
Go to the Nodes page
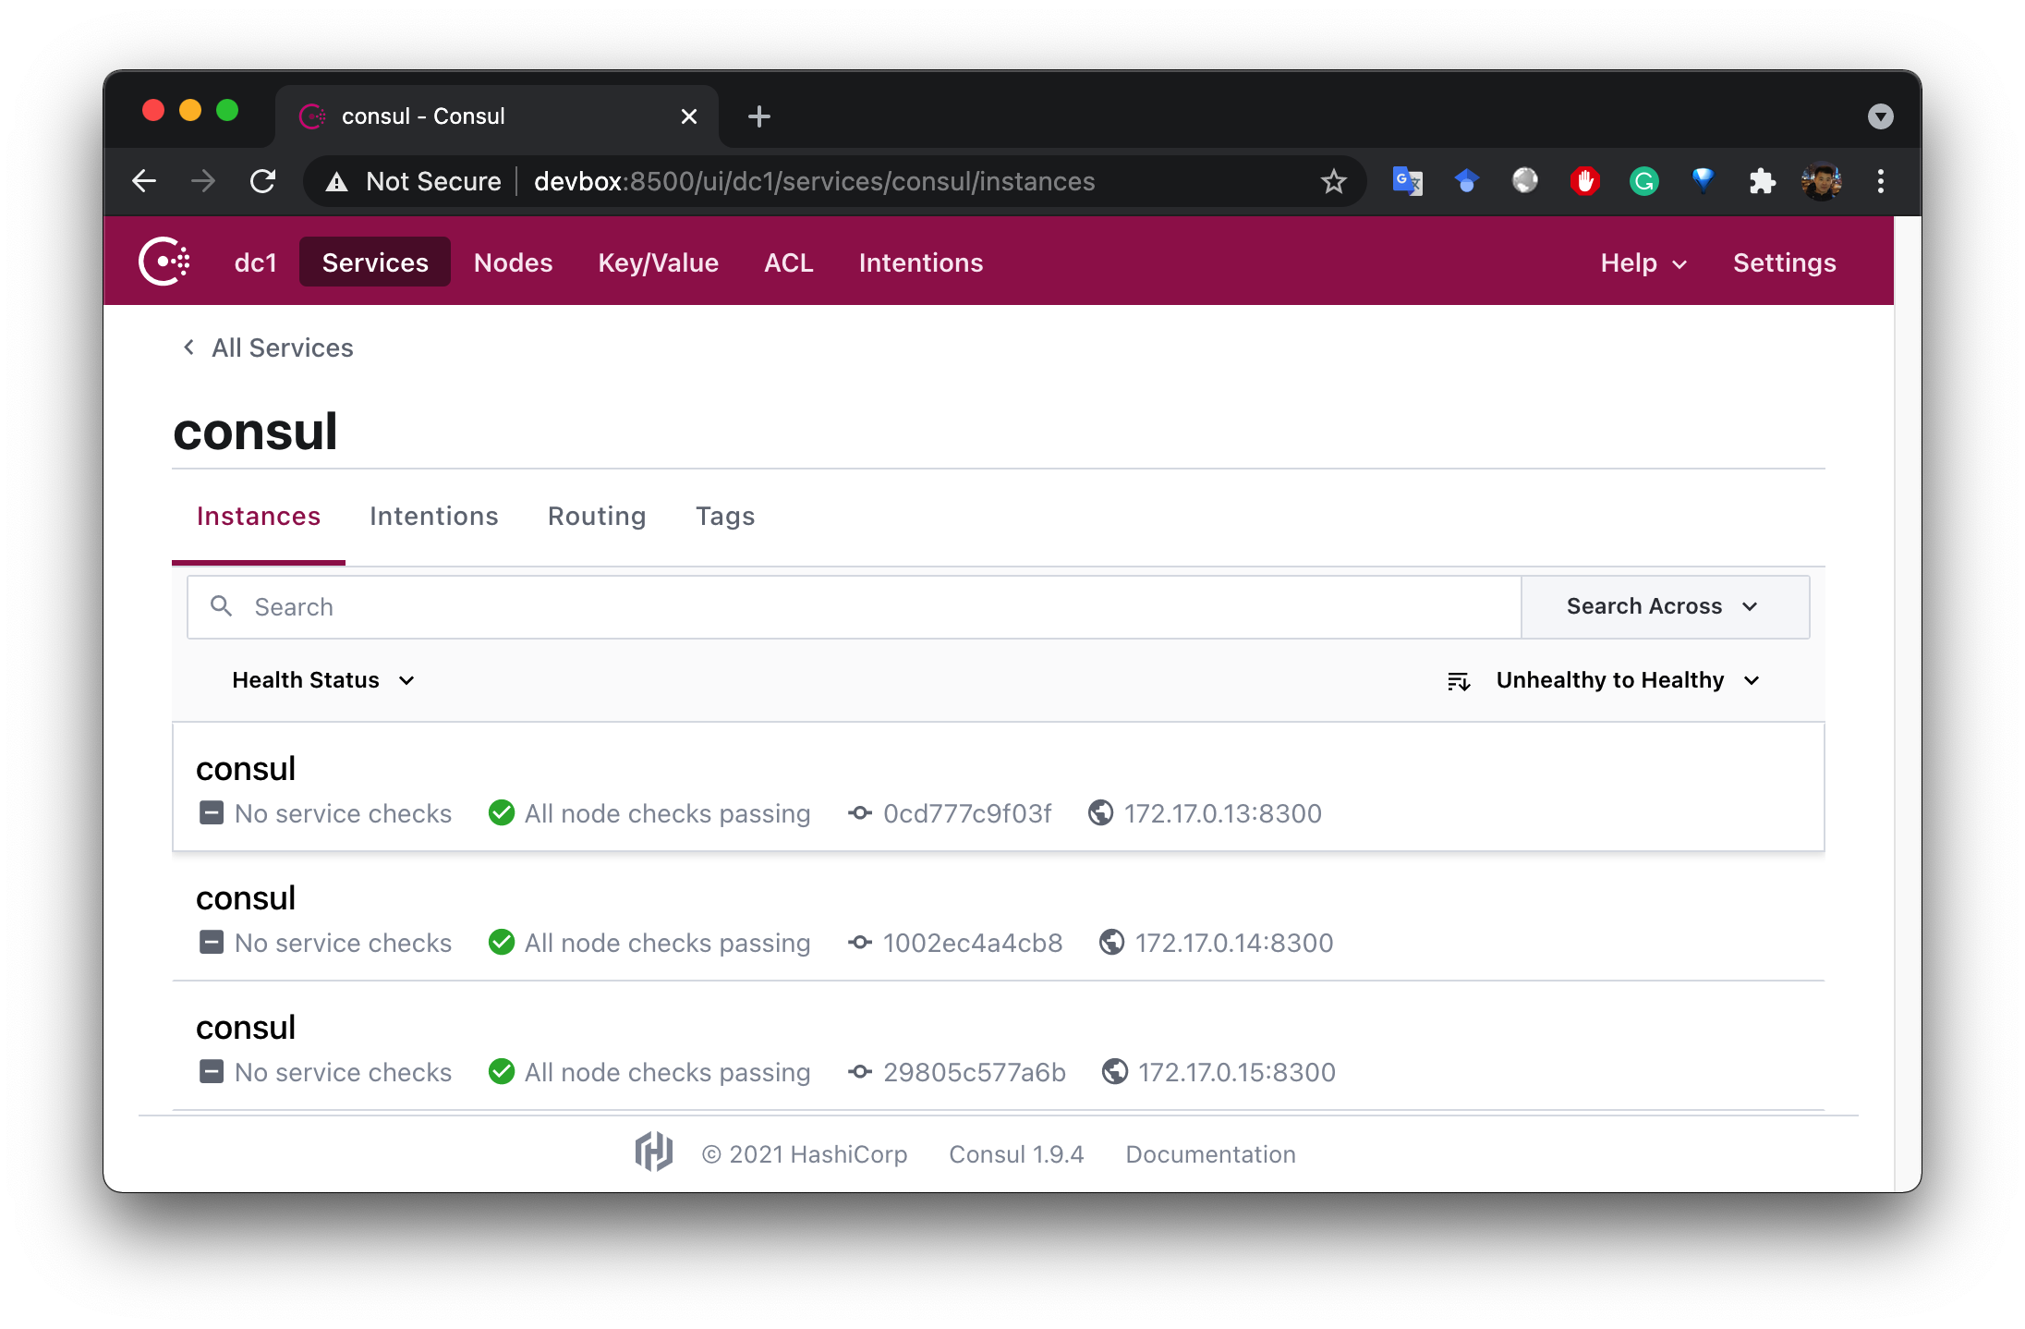513,263
